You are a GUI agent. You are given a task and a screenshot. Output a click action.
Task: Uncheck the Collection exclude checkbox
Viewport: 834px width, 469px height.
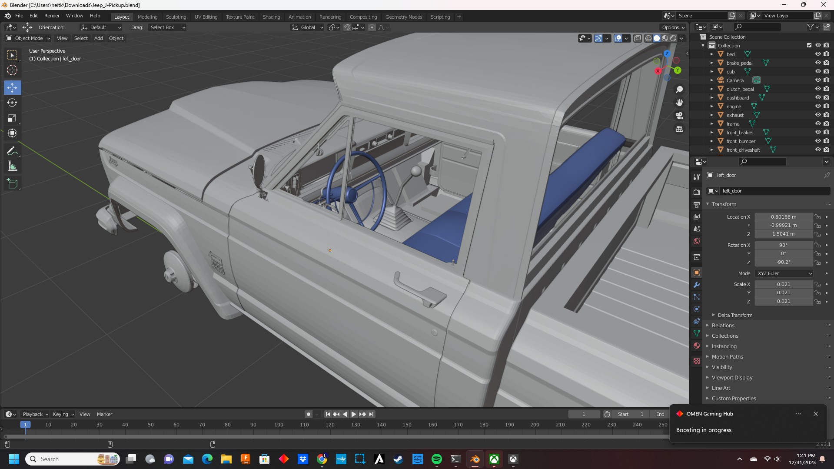click(809, 46)
